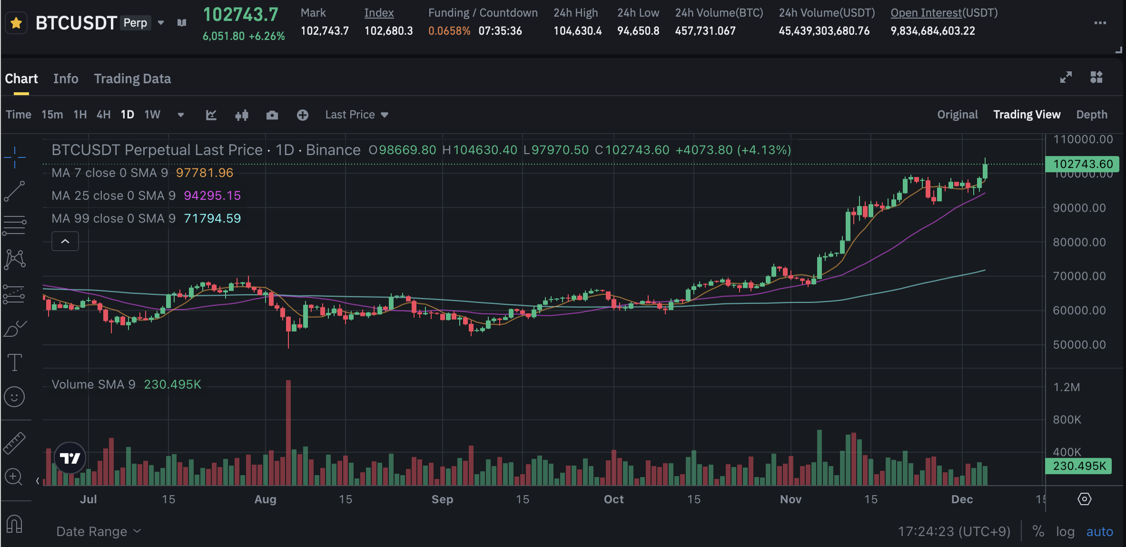Toggle percent scale on price axis
Screen dimensions: 1126x547
1038,531
